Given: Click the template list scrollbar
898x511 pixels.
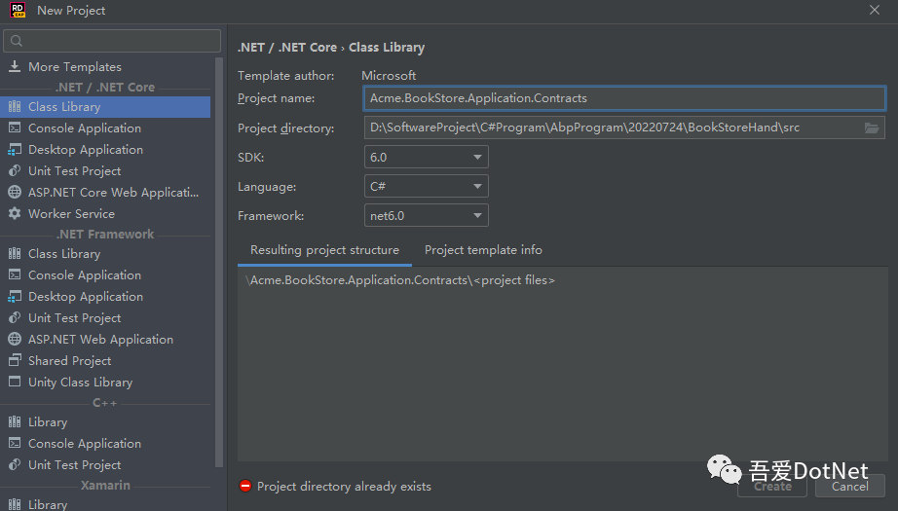Looking at the screenshot, I should point(219,262).
